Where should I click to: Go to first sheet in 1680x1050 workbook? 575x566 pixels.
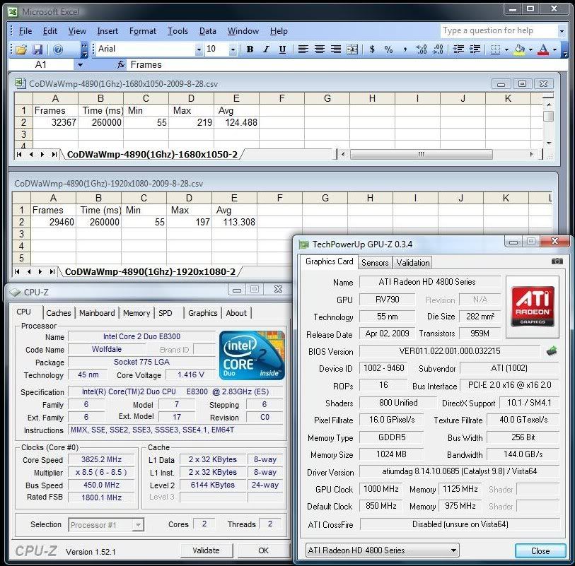[x=19, y=154]
